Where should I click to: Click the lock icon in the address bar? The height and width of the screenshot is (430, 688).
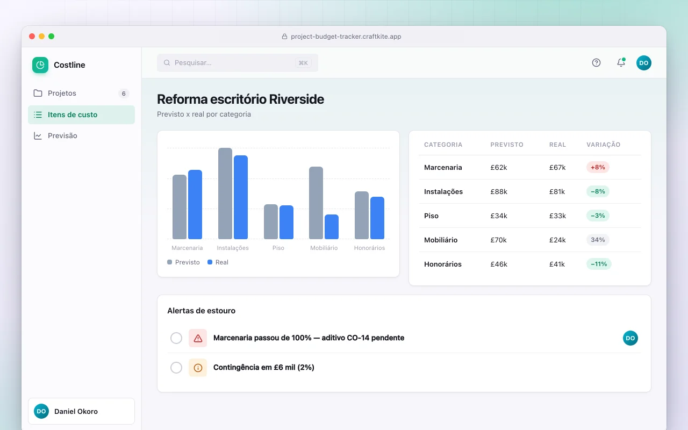(x=285, y=37)
